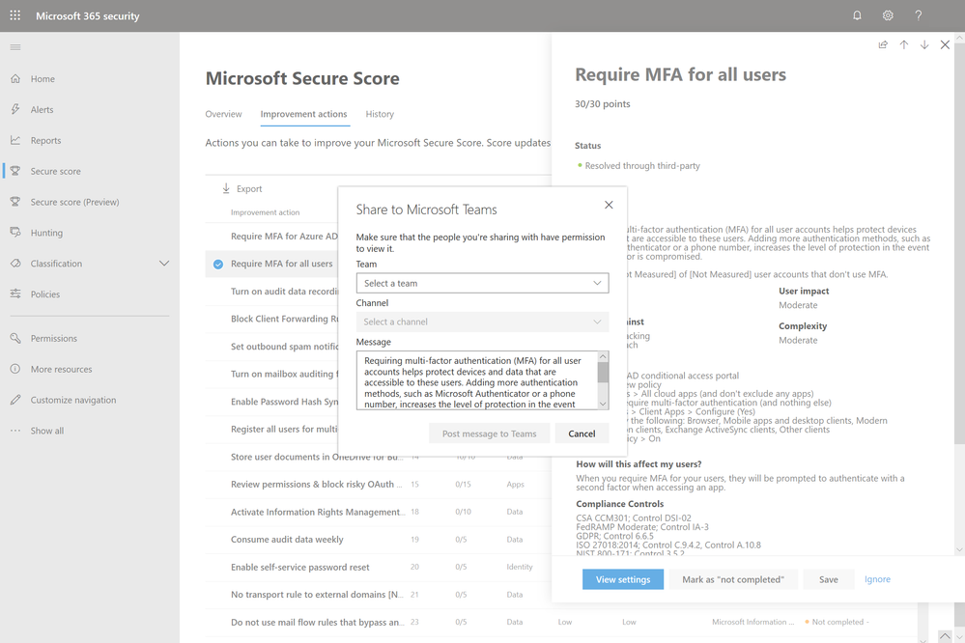Go to previous item with up arrow
The width and height of the screenshot is (965, 643).
click(904, 45)
